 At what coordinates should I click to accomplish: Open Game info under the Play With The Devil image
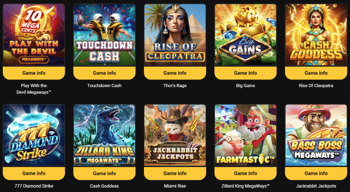coord(34,73)
